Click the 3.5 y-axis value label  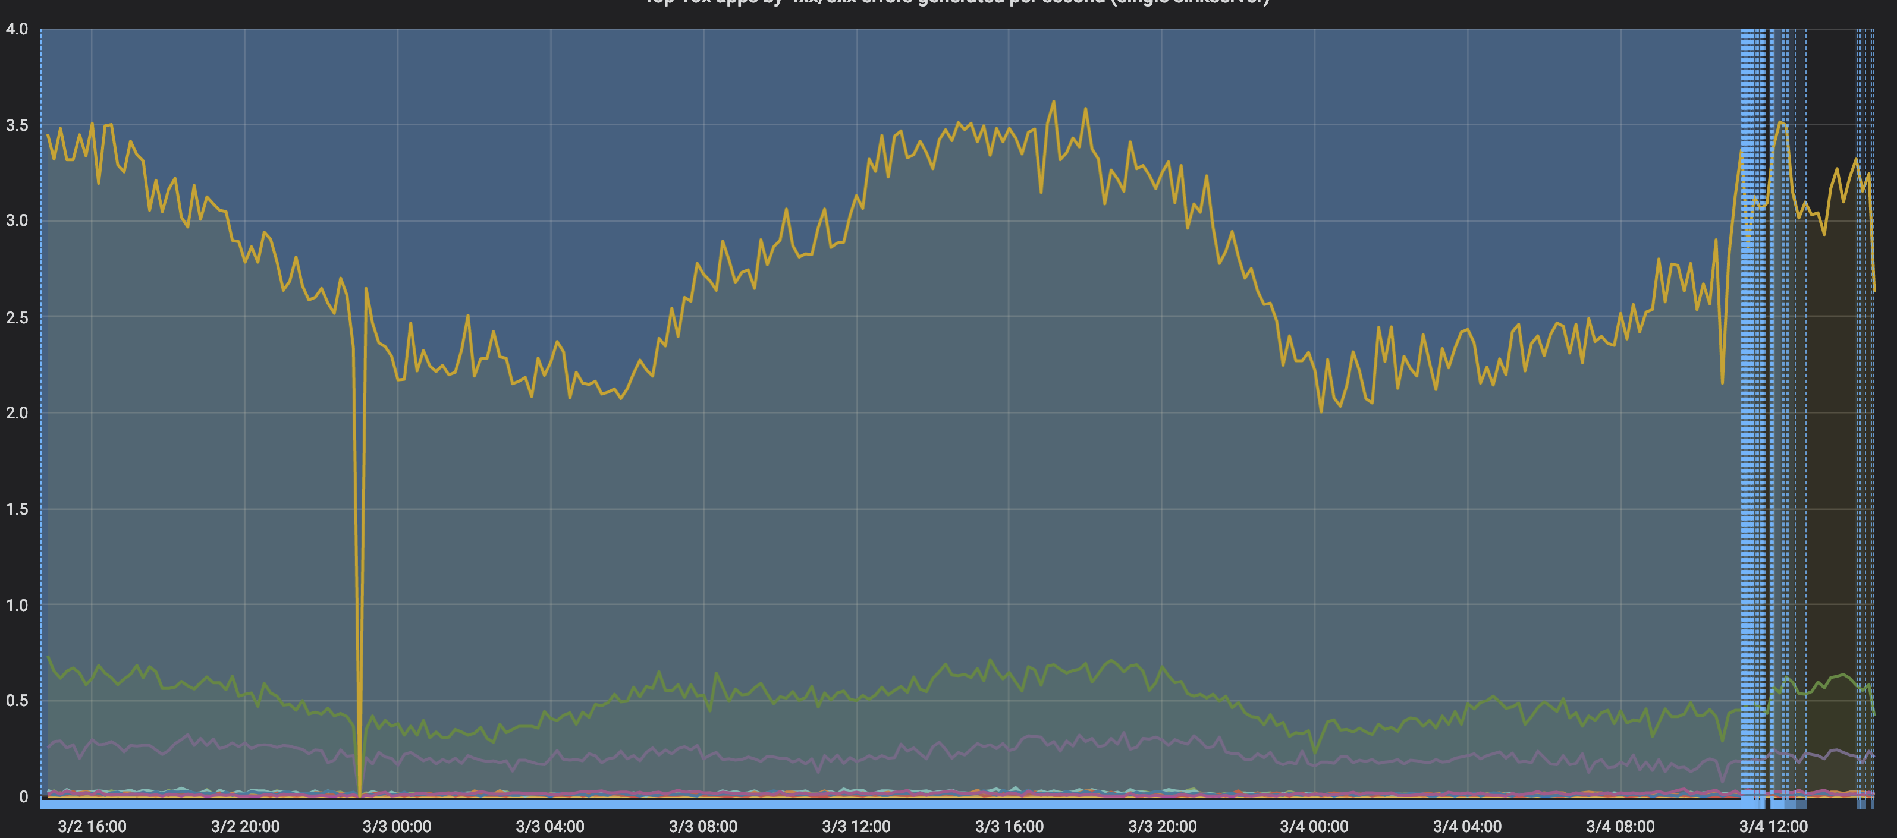pyautogui.click(x=17, y=125)
